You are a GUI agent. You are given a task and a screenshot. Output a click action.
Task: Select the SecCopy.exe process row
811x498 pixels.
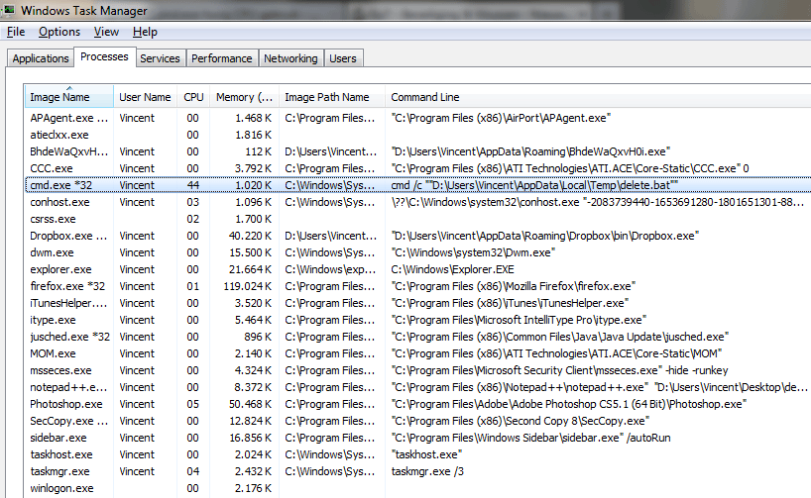pyautogui.click(x=418, y=421)
